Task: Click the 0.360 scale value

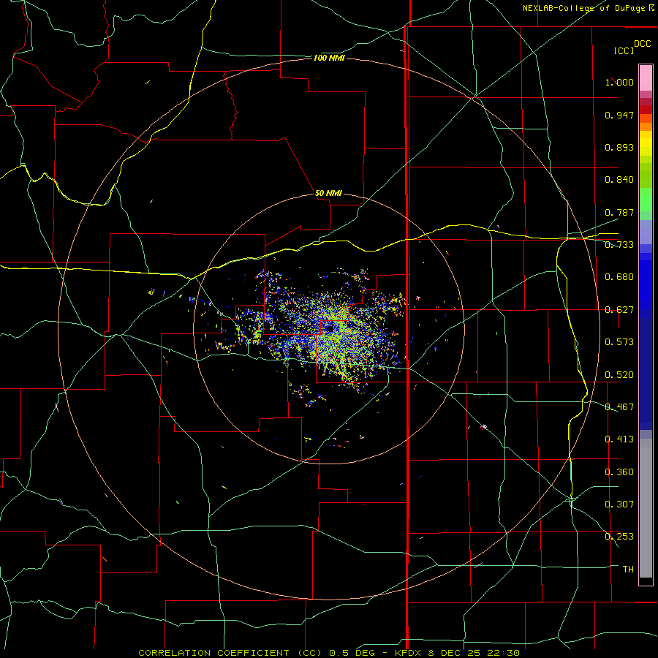Action: coord(619,472)
